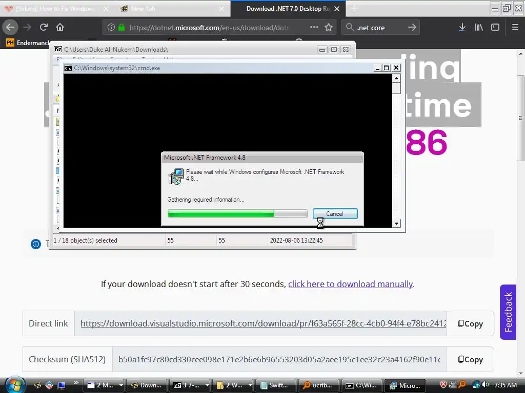This screenshot has width=525, height=393.
Task: Click the browser address bar URL
Action: [209, 28]
